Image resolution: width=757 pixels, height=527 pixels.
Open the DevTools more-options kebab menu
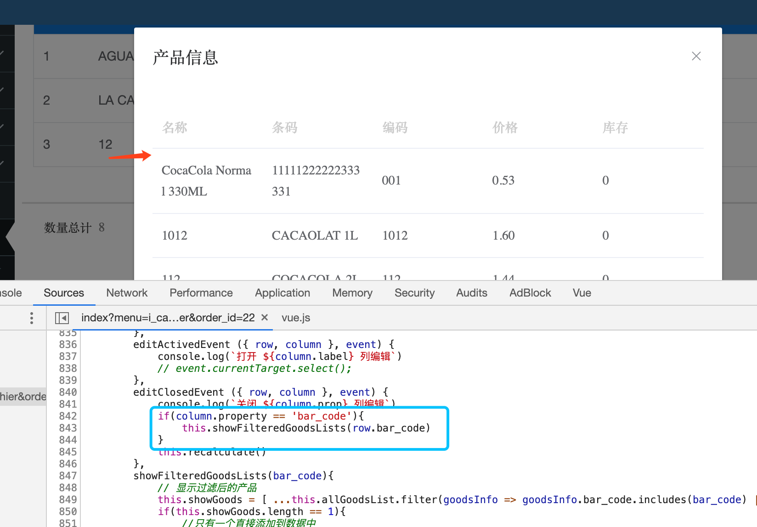31,318
